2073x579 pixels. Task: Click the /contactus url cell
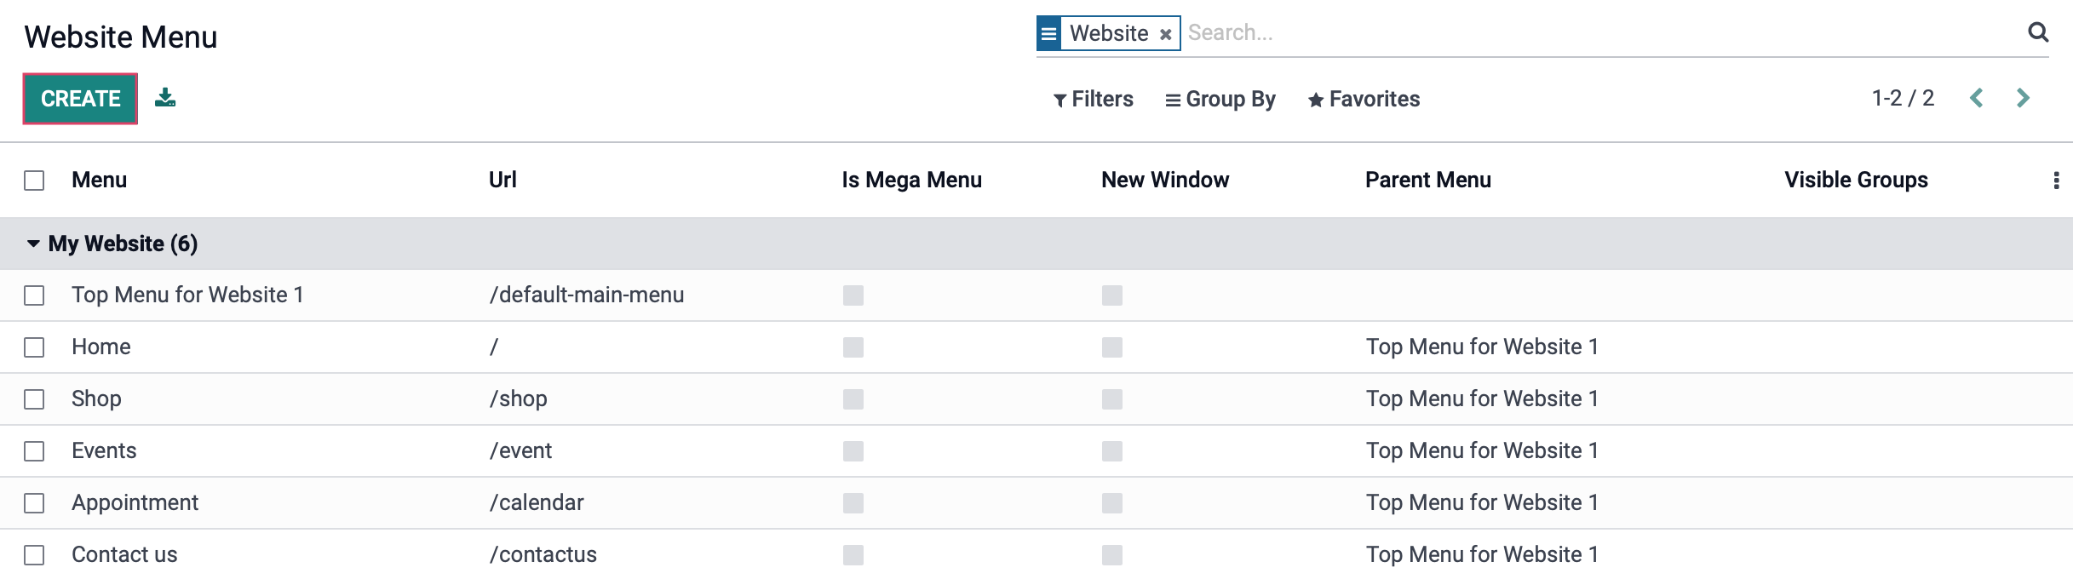543,554
